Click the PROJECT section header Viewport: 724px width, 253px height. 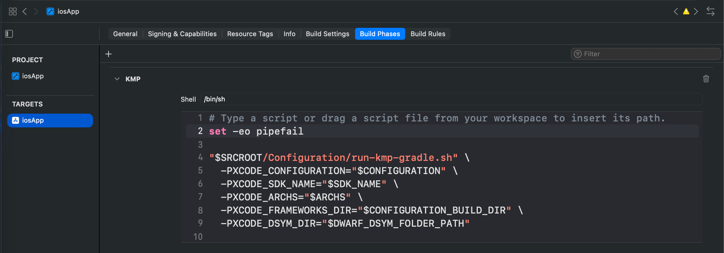coord(27,60)
